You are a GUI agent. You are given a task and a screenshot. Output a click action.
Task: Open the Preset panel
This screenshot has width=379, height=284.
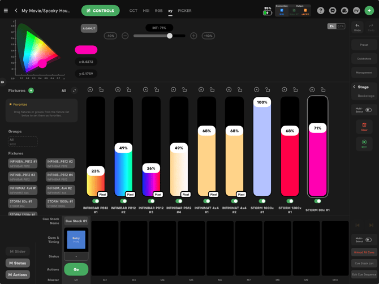[x=364, y=45]
